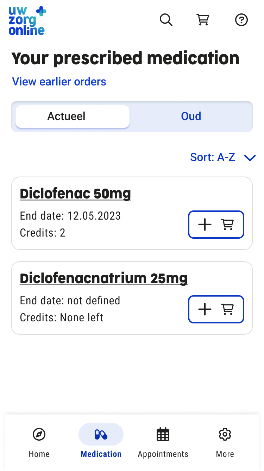Open the search magnifier icon
Viewport: 264px width, 471px height.
pos(166,20)
